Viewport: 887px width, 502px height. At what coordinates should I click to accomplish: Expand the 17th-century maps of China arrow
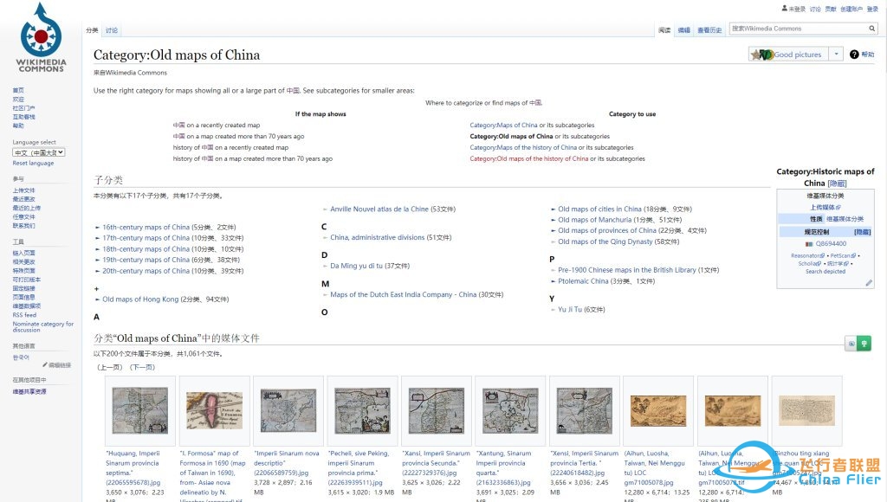97,239
